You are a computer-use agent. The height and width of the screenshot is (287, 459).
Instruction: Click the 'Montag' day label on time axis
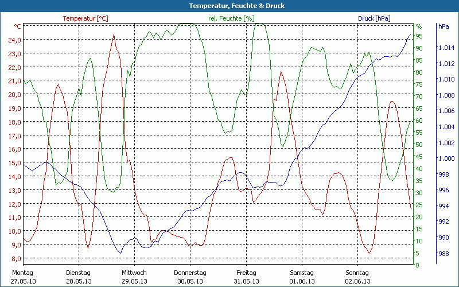click(22, 273)
